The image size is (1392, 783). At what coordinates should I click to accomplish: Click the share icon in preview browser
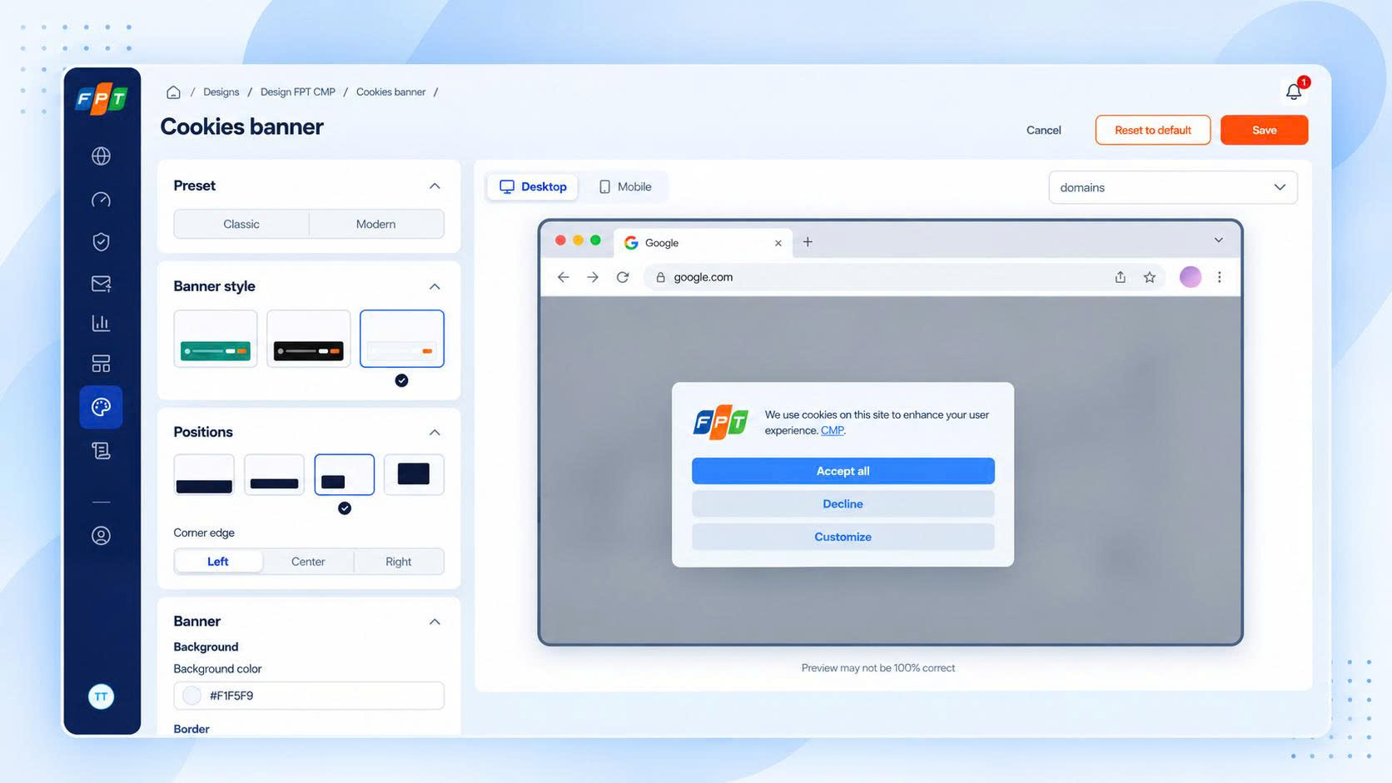(x=1121, y=277)
